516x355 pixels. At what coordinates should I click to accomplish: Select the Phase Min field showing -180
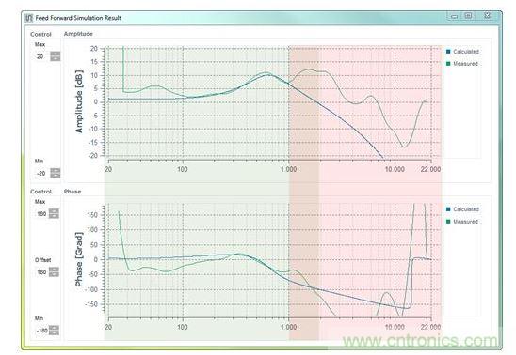(x=41, y=331)
